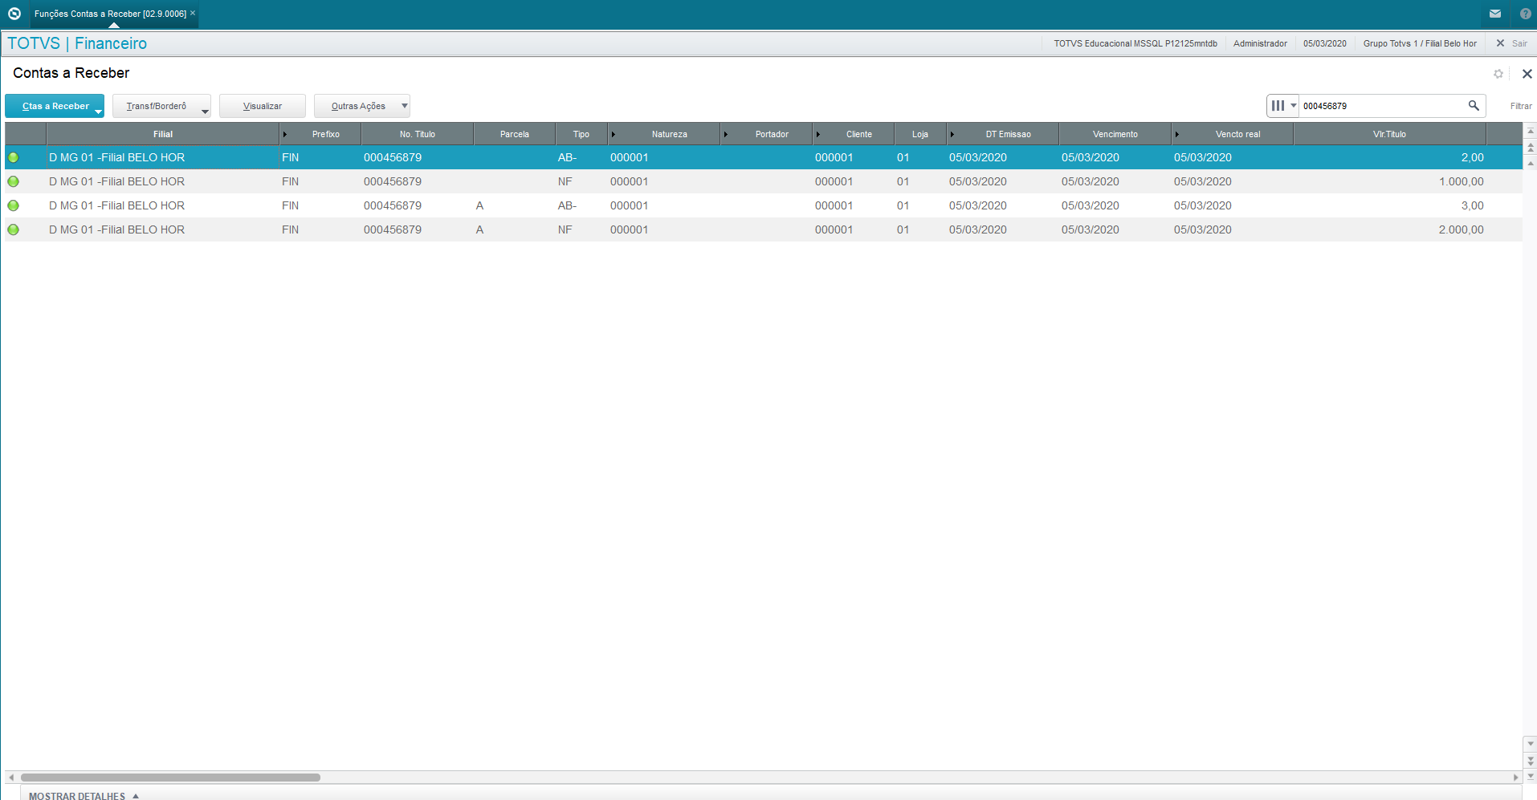
Task: Click Prefixo FIN in the 2.000,00 row
Action: click(x=290, y=229)
